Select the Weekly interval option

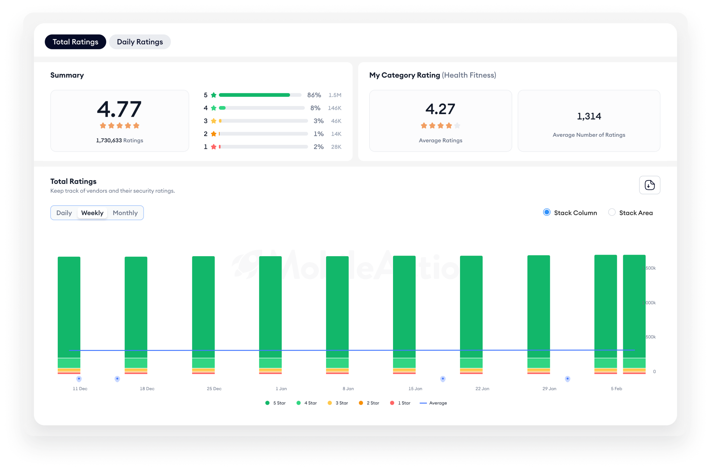92,213
